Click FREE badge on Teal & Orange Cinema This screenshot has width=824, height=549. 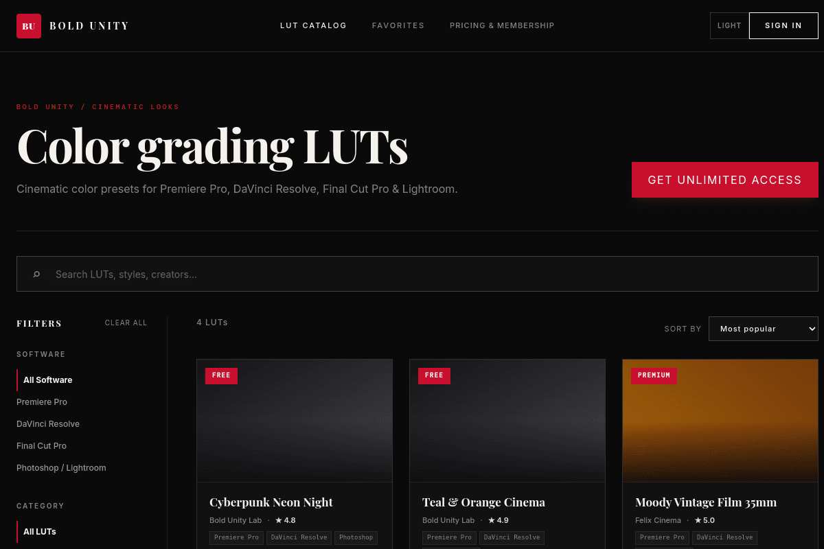pyautogui.click(x=434, y=375)
